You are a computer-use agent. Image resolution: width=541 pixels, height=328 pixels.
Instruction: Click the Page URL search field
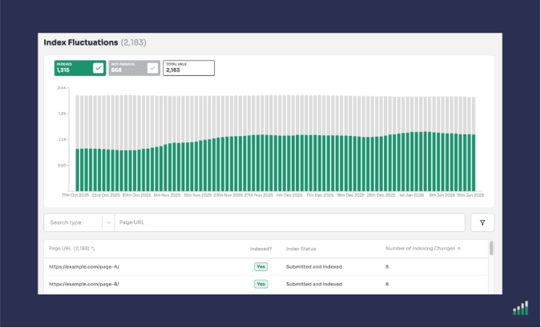289,222
